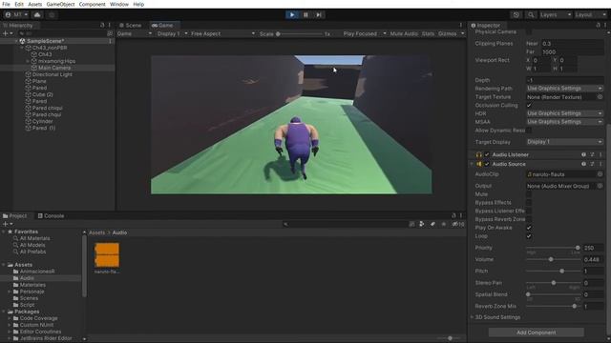
Task: Collapse SampleScene in Hierarchy
Action: click(16, 41)
